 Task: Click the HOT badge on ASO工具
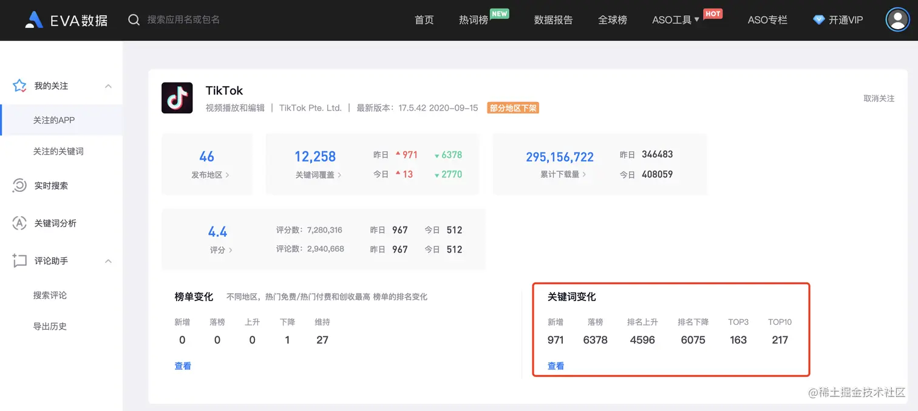(713, 13)
